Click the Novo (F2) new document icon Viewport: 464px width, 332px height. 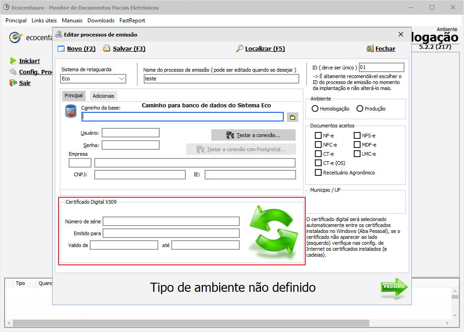(61, 49)
